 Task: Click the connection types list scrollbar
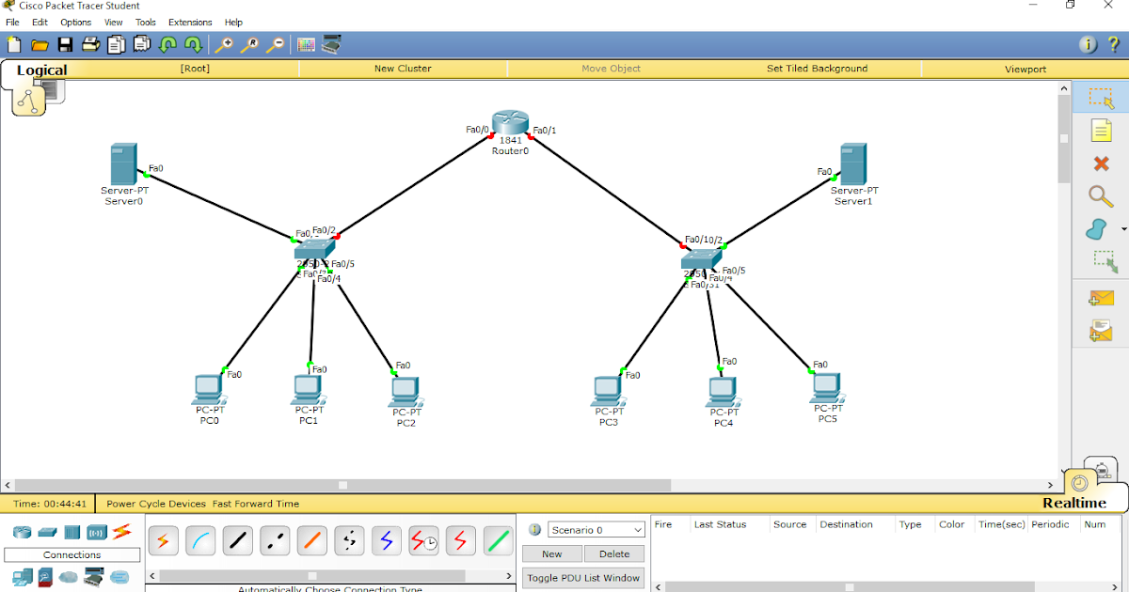coord(313,576)
